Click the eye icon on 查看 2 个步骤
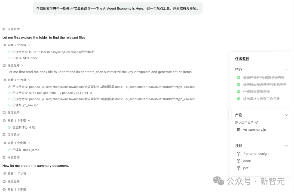The image size is (294, 193). point(4,45)
